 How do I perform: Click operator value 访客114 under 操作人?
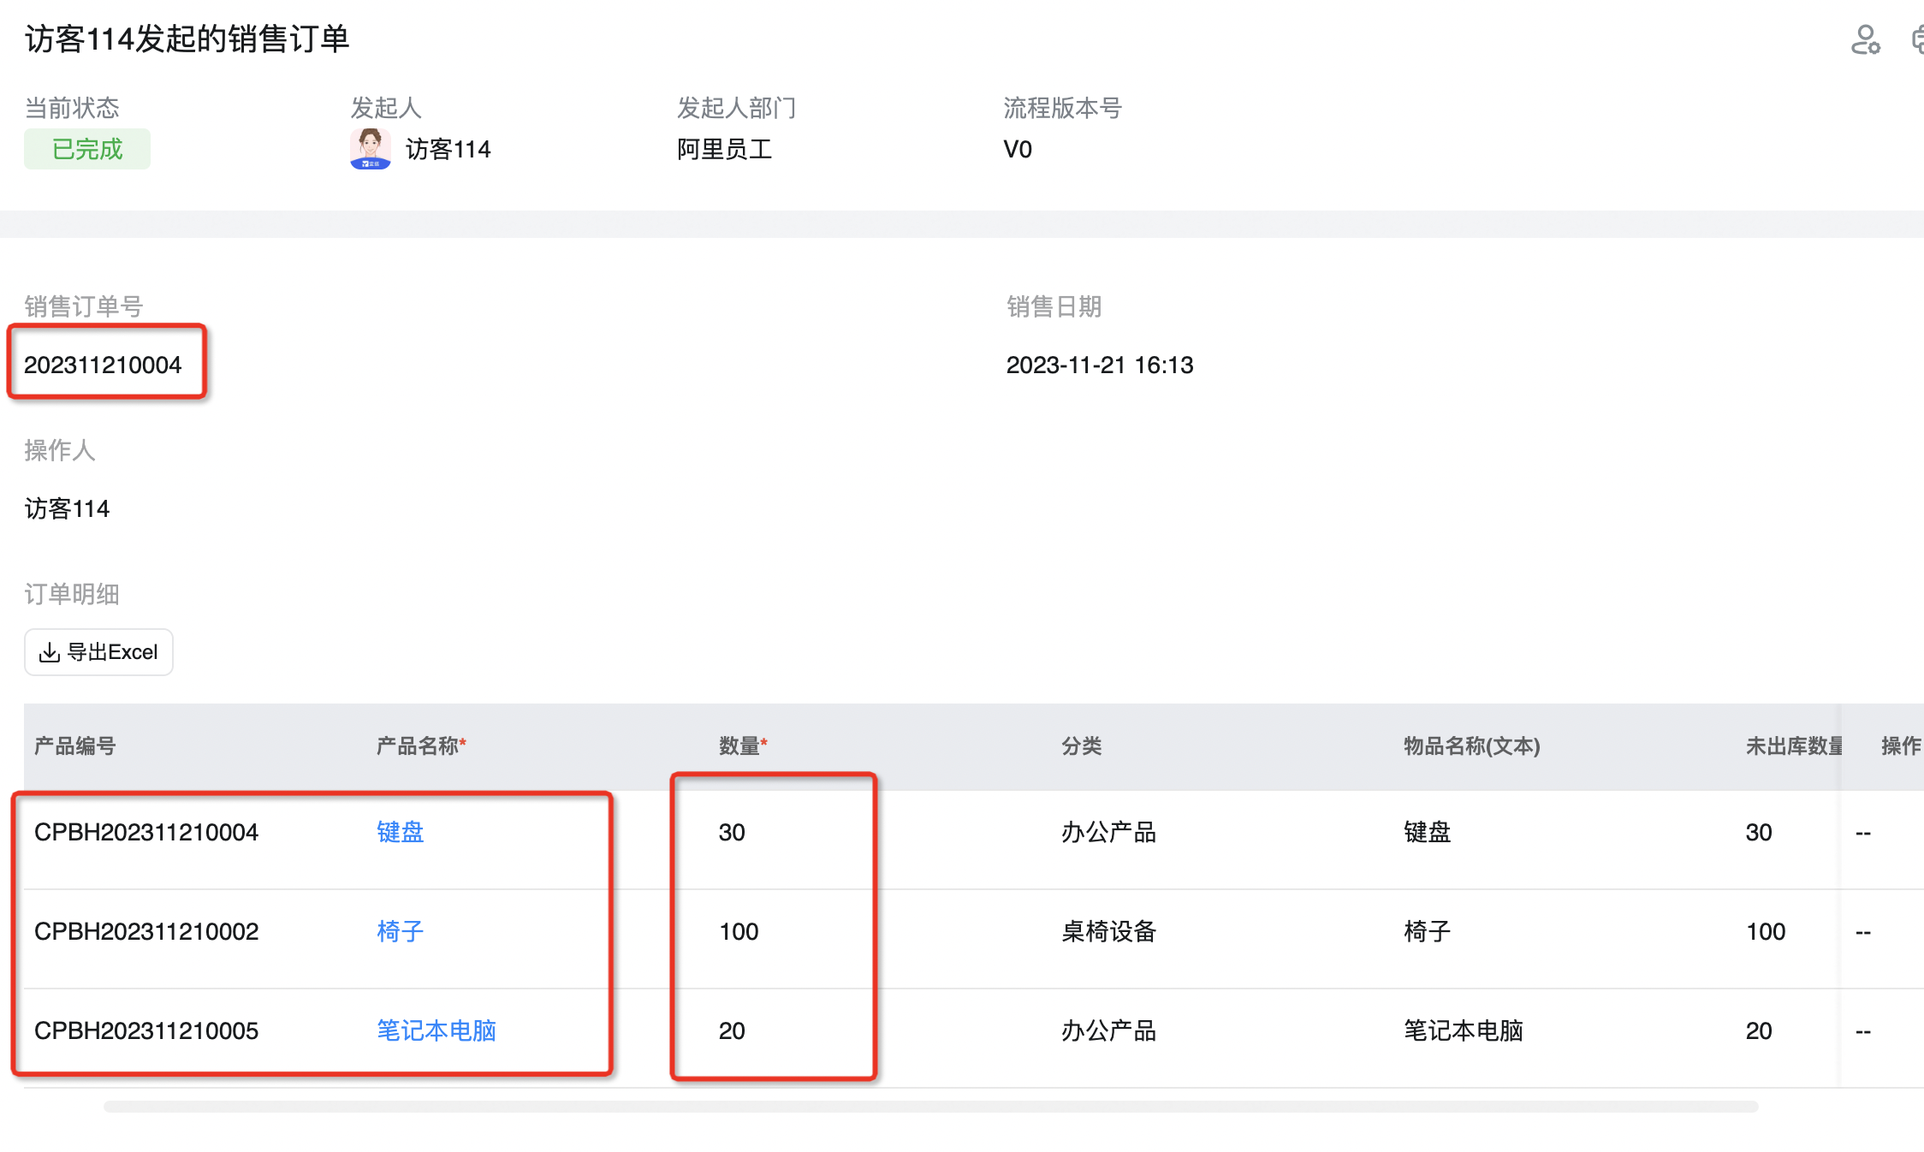67,508
